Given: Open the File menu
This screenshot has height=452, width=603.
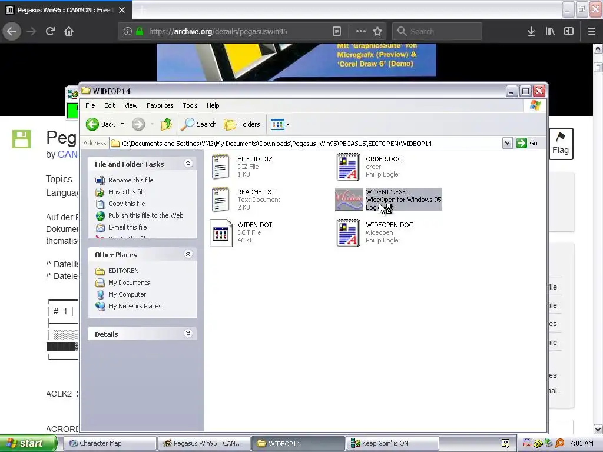Looking at the screenshot, I should point(90,105).
